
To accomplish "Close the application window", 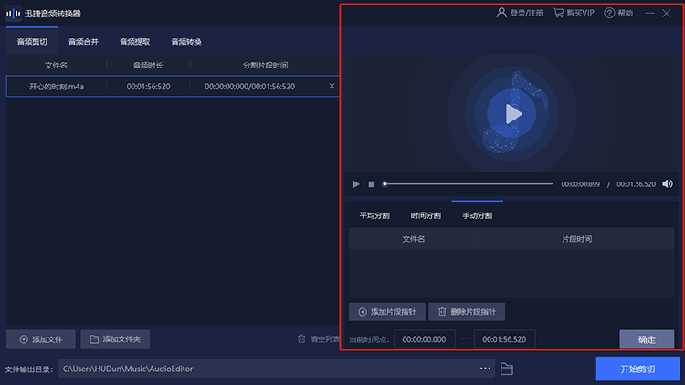I will coord(667,13).
